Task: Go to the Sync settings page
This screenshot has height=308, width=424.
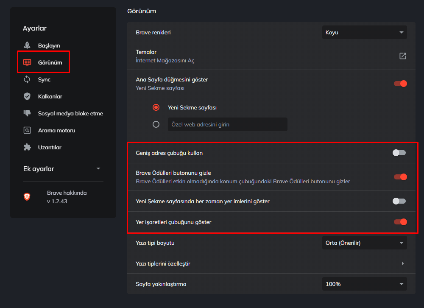Action: pos(45,80)
